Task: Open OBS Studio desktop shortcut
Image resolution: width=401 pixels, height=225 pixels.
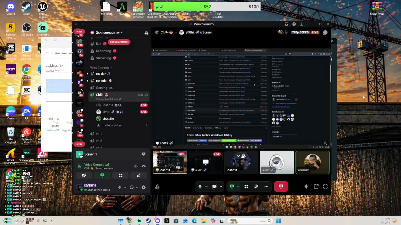Action: tap(27, 29)
